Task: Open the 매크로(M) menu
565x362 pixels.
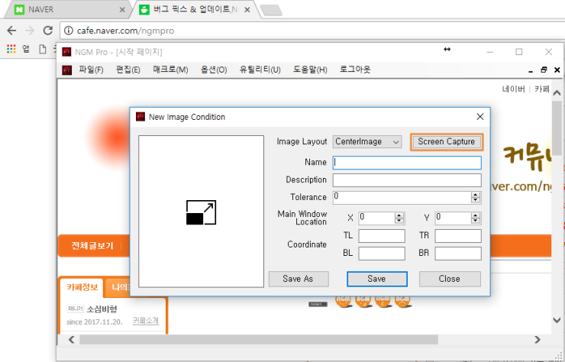Action: (170, 69)
